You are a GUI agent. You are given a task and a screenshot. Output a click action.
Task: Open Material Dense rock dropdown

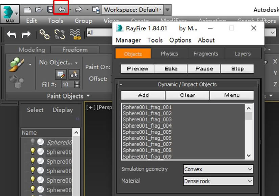[x=218, y=181]
